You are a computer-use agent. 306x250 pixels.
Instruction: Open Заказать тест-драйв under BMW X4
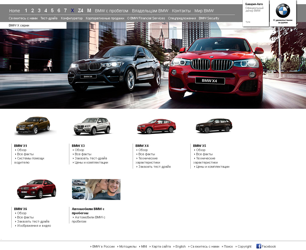(154, 167)
